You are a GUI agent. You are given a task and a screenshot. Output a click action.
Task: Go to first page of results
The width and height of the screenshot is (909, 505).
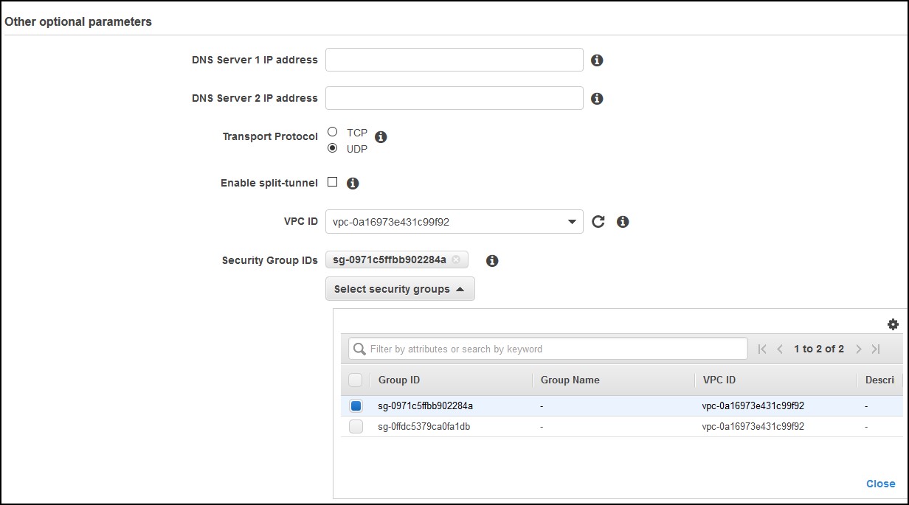pyautogui.click(x=762, y=349)
